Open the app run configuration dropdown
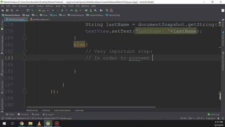Viewport: 225px width, 127px height. pos(44,10)
